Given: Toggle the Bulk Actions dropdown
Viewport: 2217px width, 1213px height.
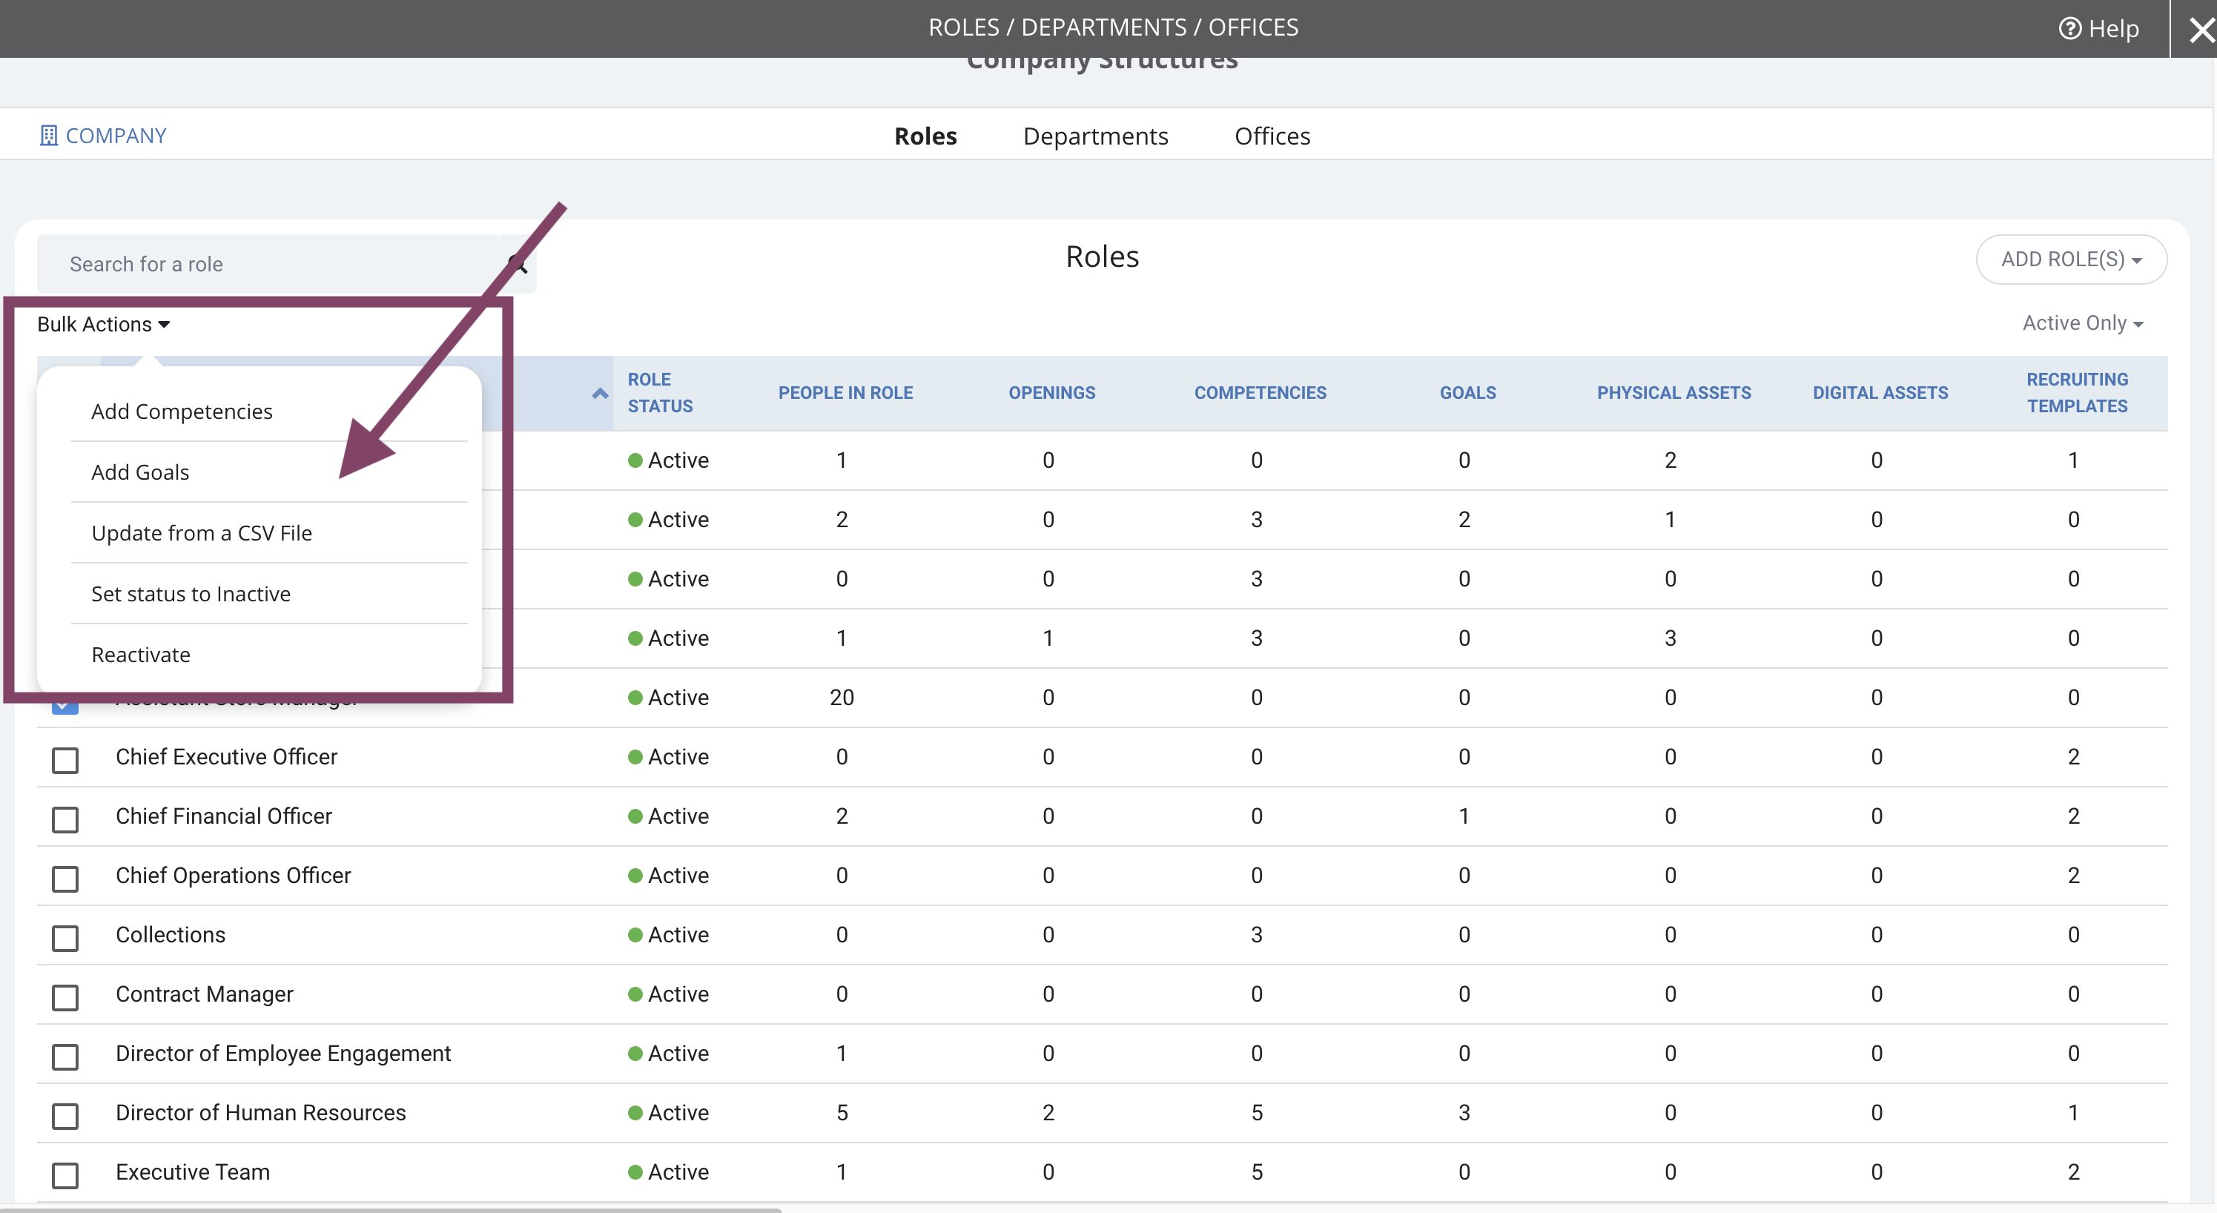Looking at the screenshot, I should click(x=103, y=324).
